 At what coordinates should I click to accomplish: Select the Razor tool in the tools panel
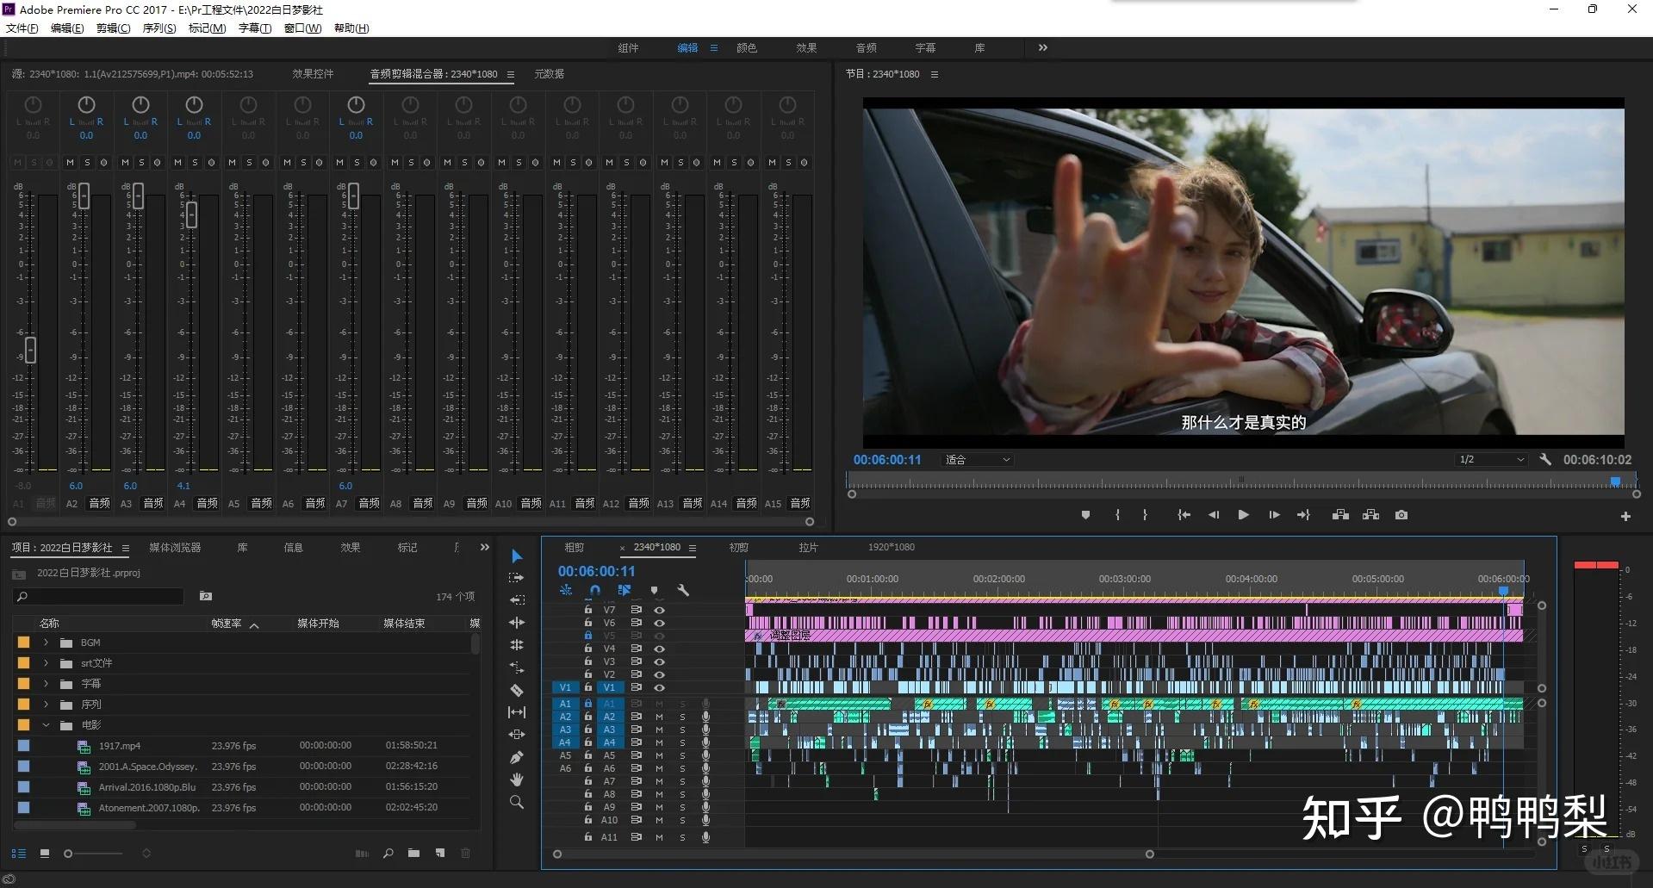pos(517,690)
